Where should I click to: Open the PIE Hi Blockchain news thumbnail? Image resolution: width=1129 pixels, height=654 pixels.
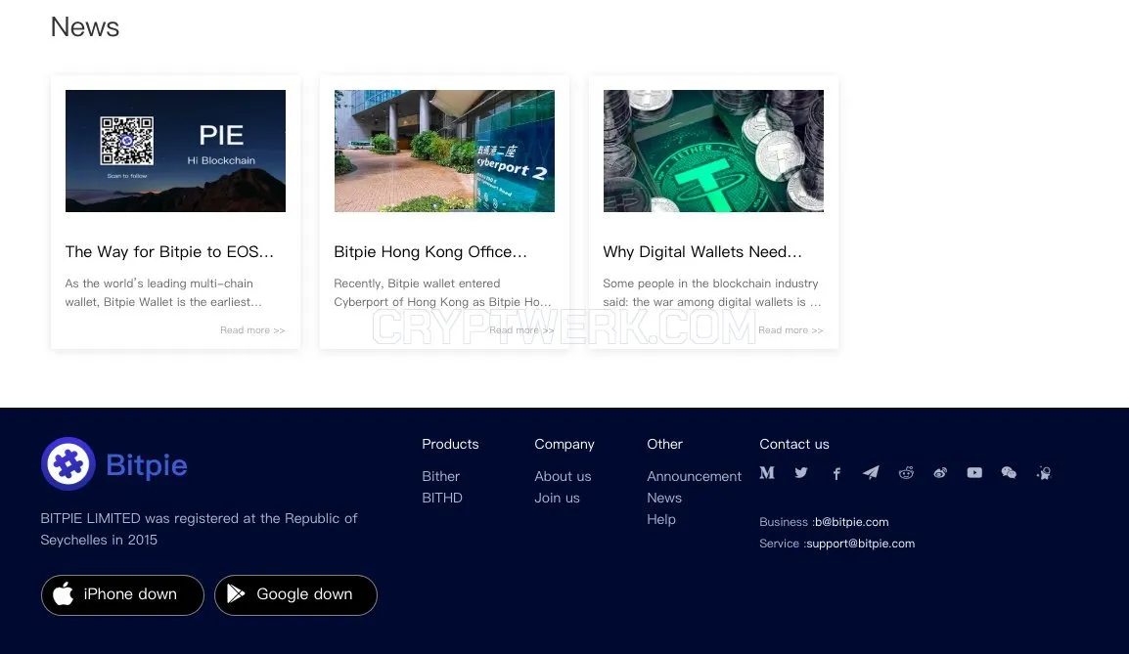176,152
